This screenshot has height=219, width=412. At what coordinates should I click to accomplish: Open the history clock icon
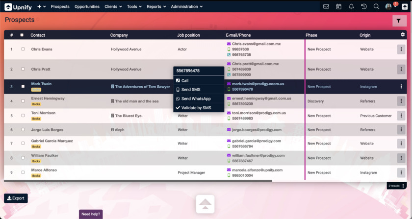click(x=364, y=7)
